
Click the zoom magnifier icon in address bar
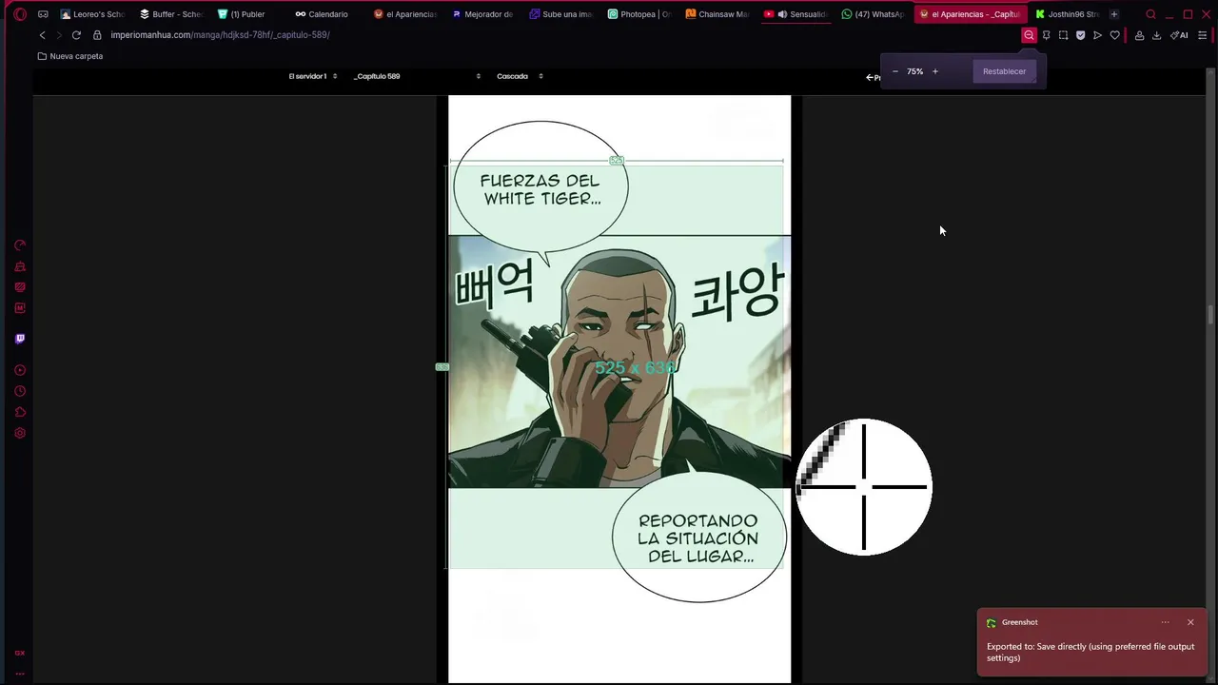tap(1029, 35)
